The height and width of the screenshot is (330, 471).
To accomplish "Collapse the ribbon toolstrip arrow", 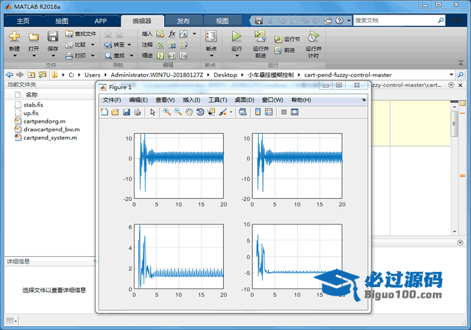I will tap(460, 63).
